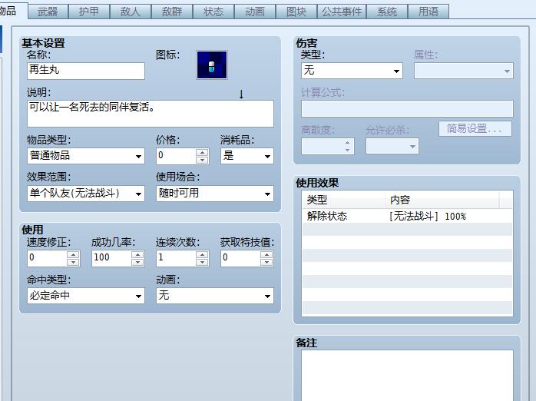Switch to the 动画 tab
Viewport: 536px width, 401px height.
pyautogui.click(x=255, y=12)
